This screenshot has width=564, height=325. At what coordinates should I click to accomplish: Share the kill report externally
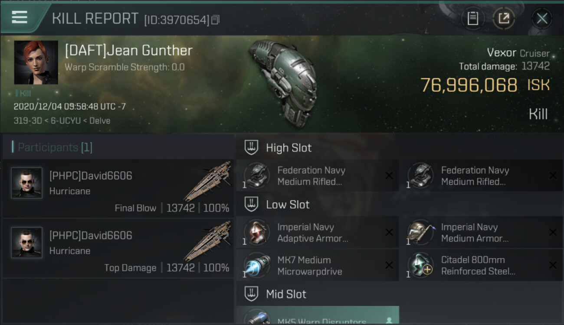point(503,19)
